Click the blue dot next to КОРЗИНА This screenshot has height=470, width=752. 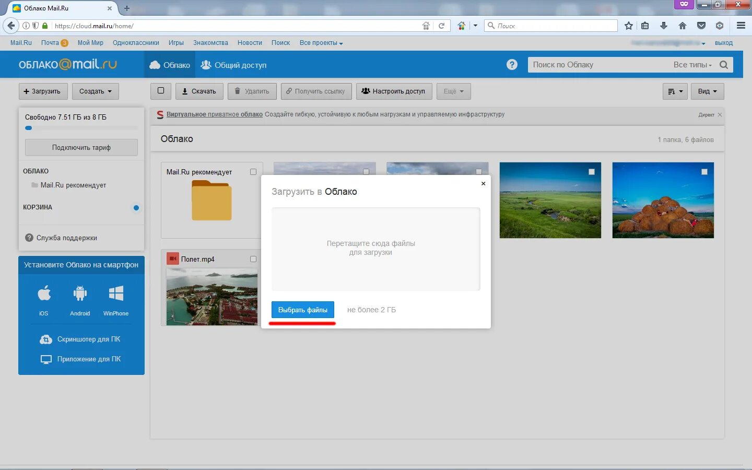point(136,208)
